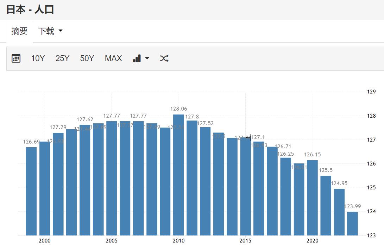The width and height of the screenshot is (384, 246).
Task: Click the 126 y-axis value
Action: (371, 164)
